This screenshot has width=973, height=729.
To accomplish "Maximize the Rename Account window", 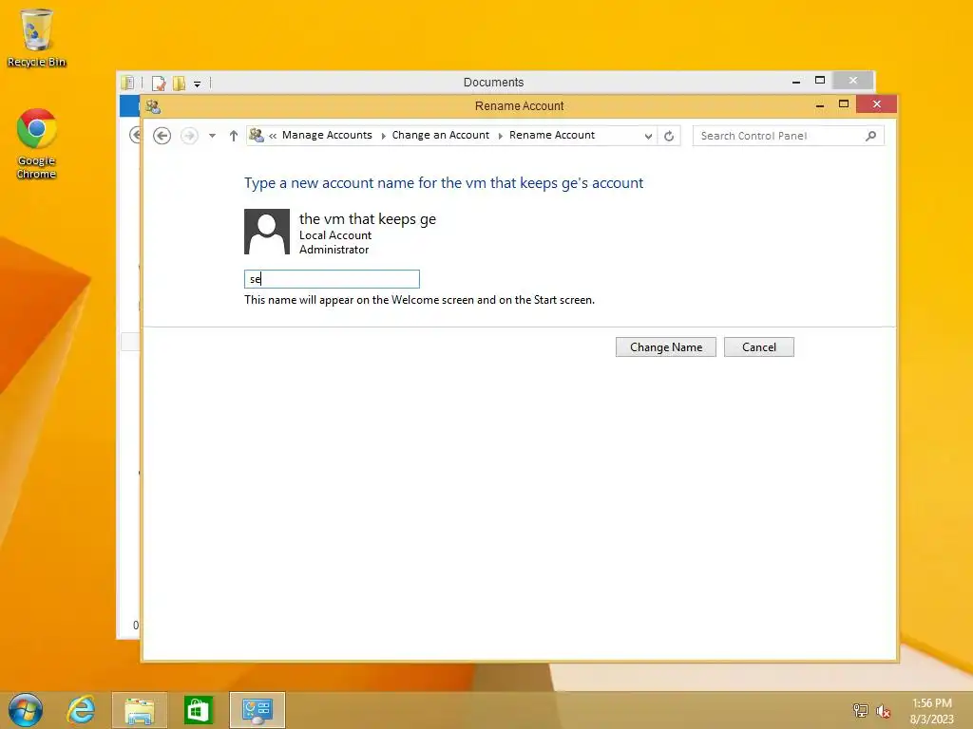I will coord(844,104).
